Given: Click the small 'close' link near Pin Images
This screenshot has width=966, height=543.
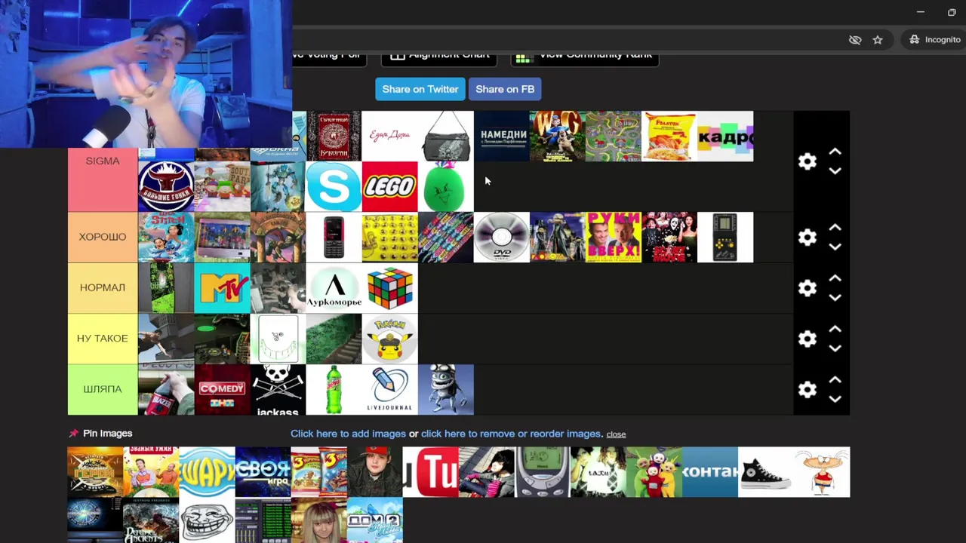Looking at the screenshot, I should [616, 434].
